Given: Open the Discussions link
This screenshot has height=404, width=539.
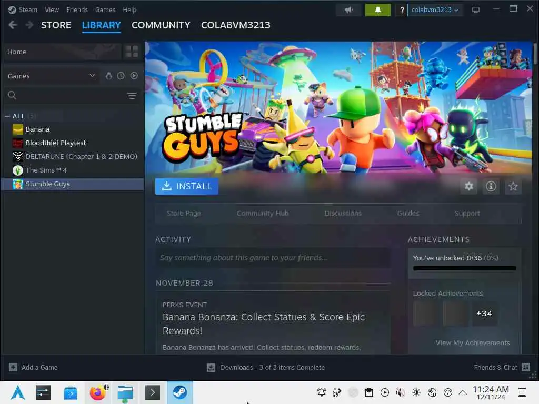Looking at the screenshot, I should click(343, 214).
